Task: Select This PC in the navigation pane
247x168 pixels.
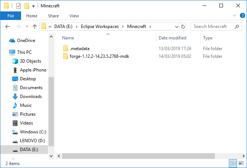Action: (x=21, y=52)
